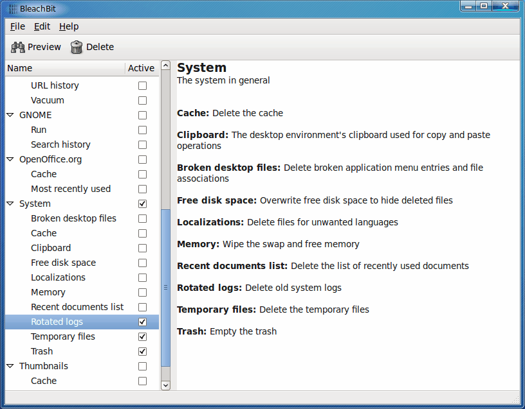The width and height of the screenshot is (525, 409).
Task: Select the Clipboard row
Action: [82, 248]
